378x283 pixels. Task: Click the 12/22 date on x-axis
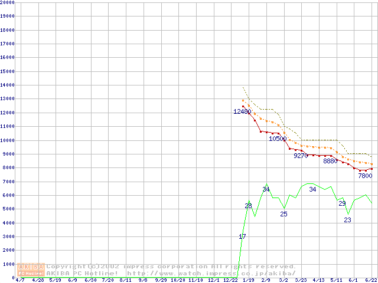click(x=231, y=280)
